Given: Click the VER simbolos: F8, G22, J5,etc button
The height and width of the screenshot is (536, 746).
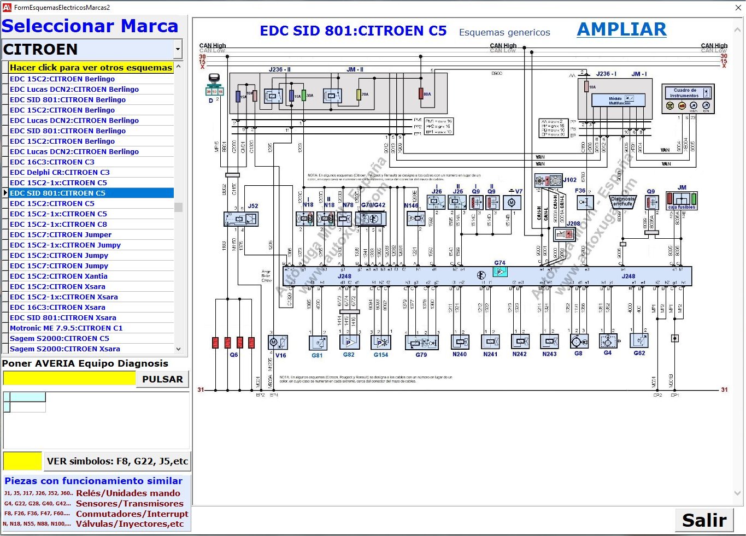Looking at the screenshot, I should [117, 461].
